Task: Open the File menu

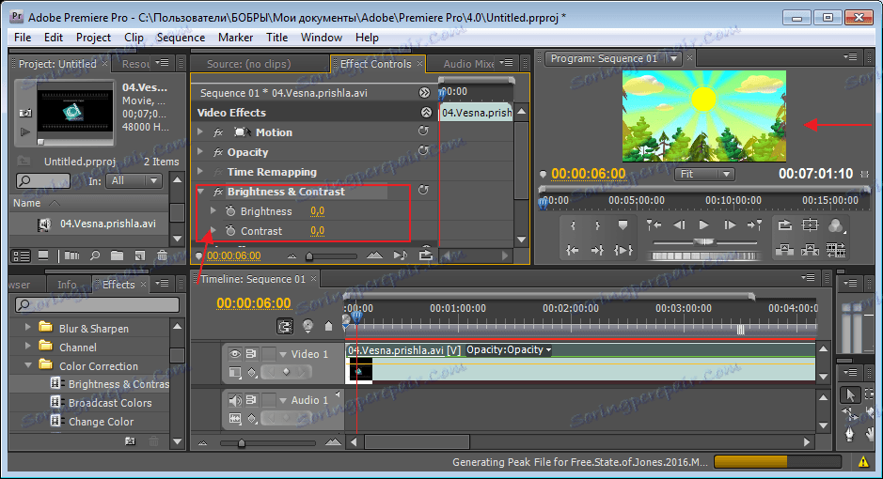Action: [x=23, y=38]
